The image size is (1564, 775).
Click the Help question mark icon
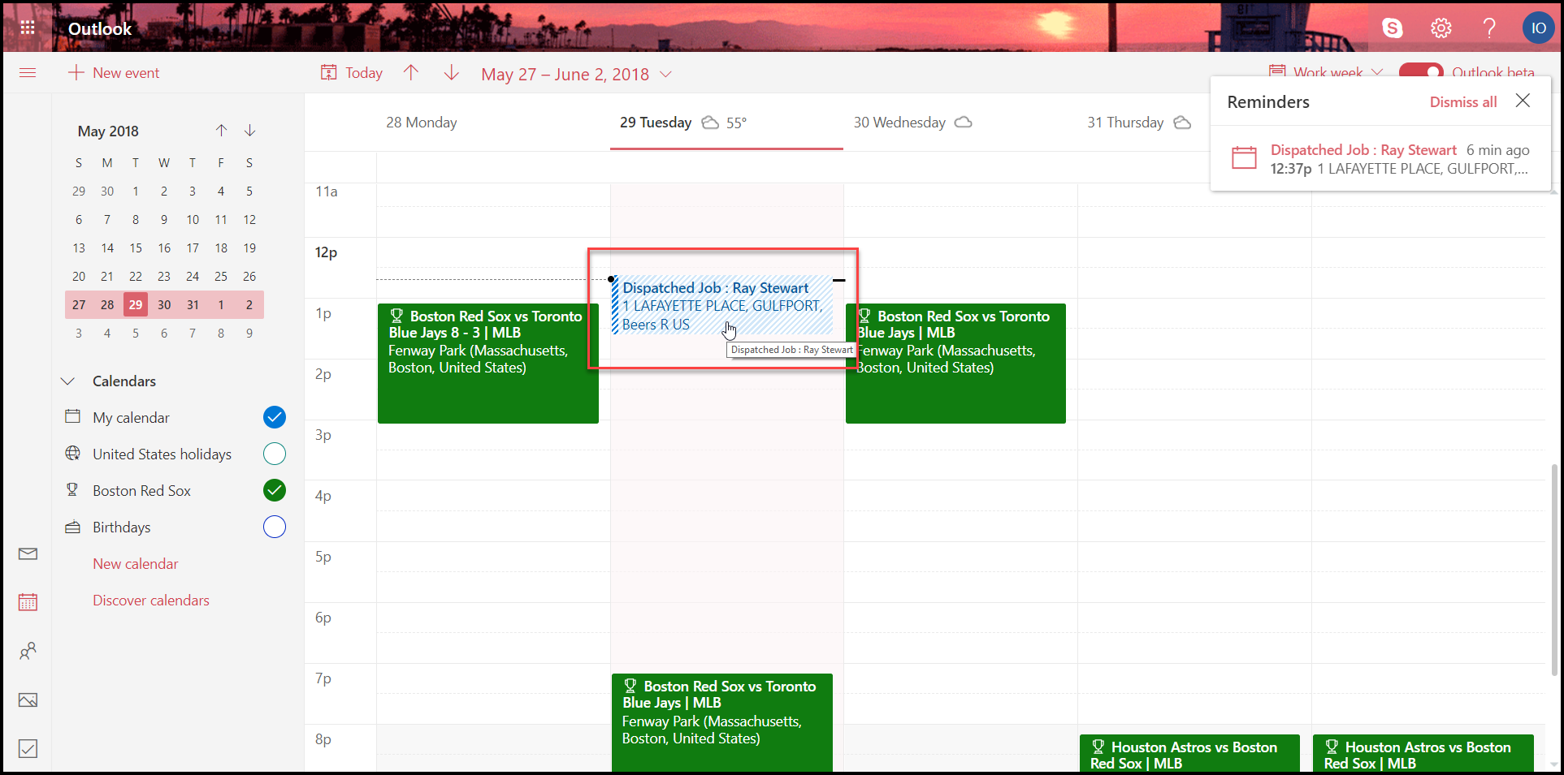(x=1488, y=28)
